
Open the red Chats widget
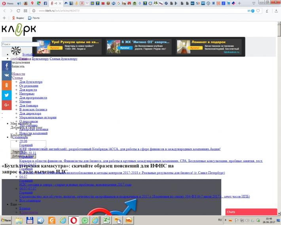pos(251,212)
